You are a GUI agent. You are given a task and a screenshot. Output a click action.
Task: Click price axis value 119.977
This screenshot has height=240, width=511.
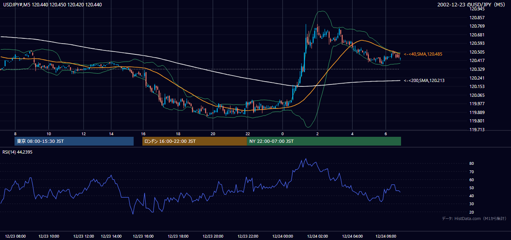click(477, 104)
